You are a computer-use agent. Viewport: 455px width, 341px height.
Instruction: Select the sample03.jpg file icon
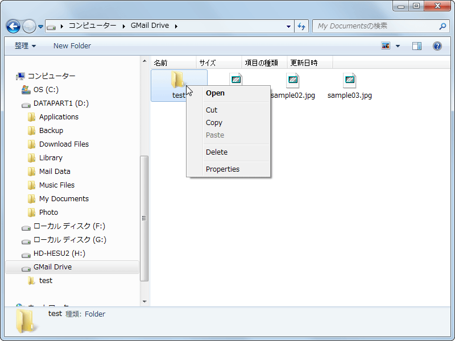[349, 80]
